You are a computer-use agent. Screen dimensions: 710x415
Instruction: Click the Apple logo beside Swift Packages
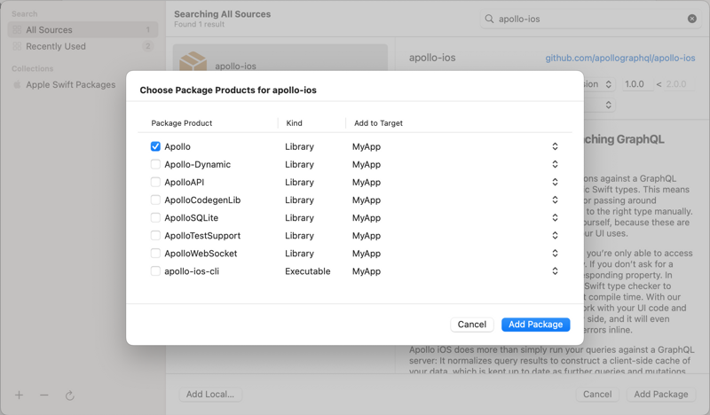[17, 84]
